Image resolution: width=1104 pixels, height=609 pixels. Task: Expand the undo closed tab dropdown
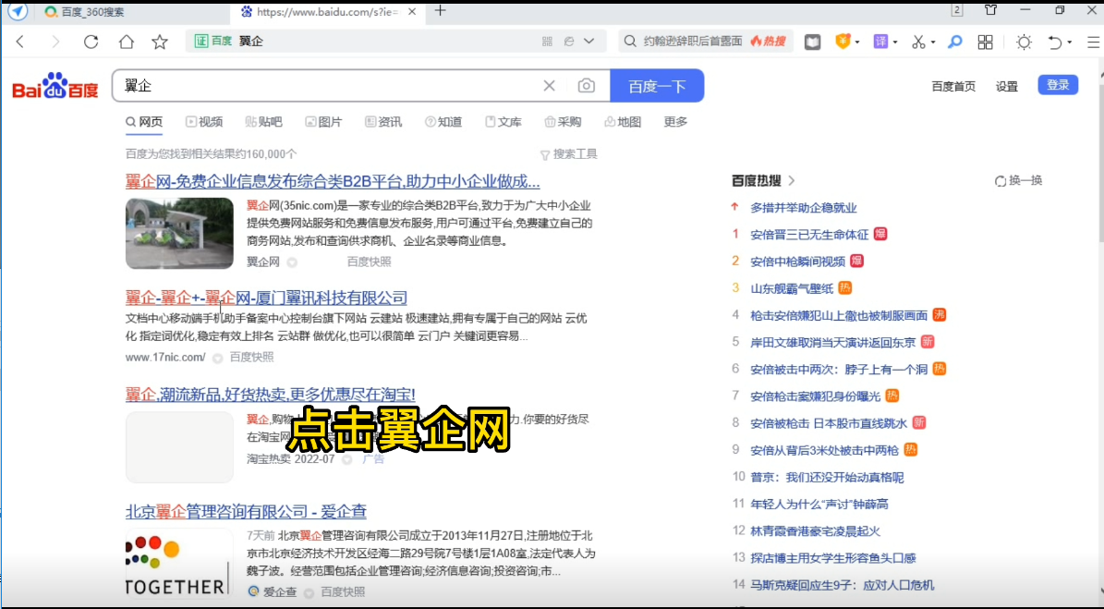coord(1070,43)
